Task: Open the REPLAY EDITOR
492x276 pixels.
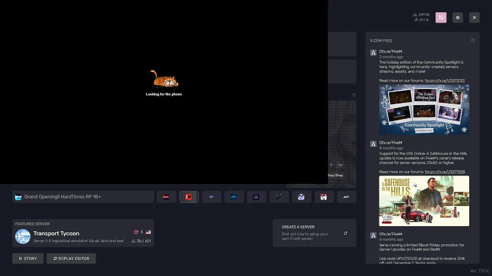Action: coord(71,258)
